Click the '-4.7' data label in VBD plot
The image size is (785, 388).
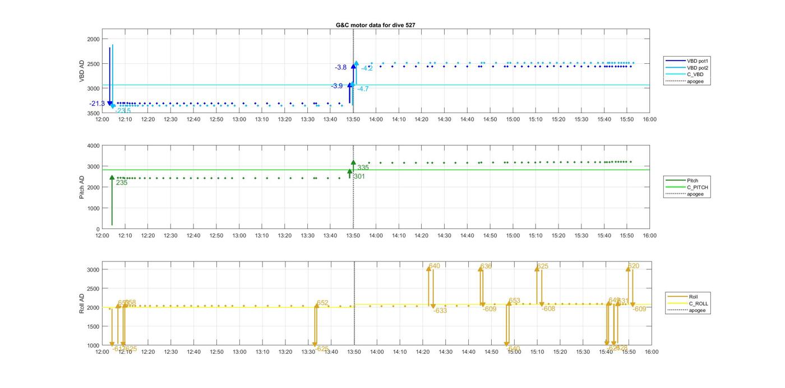[x=363, y=89]
